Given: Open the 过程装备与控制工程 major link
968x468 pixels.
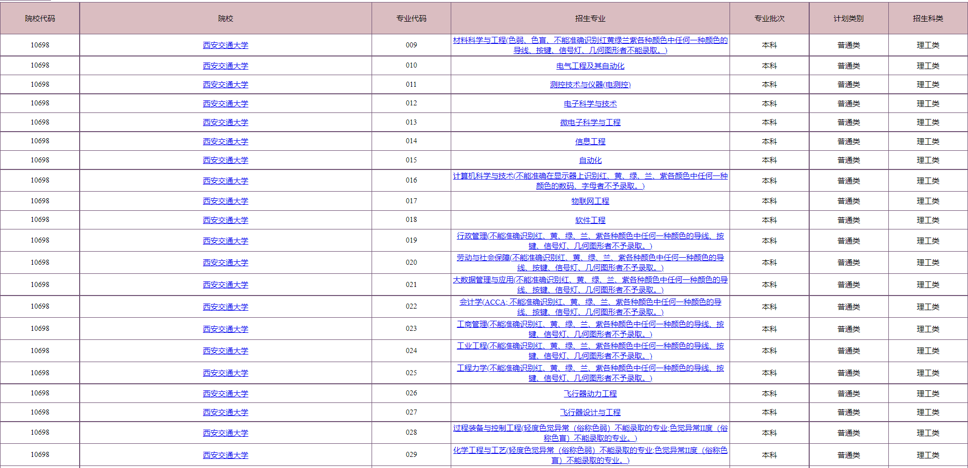Looking at the screenshot, I should click(590, 433).
